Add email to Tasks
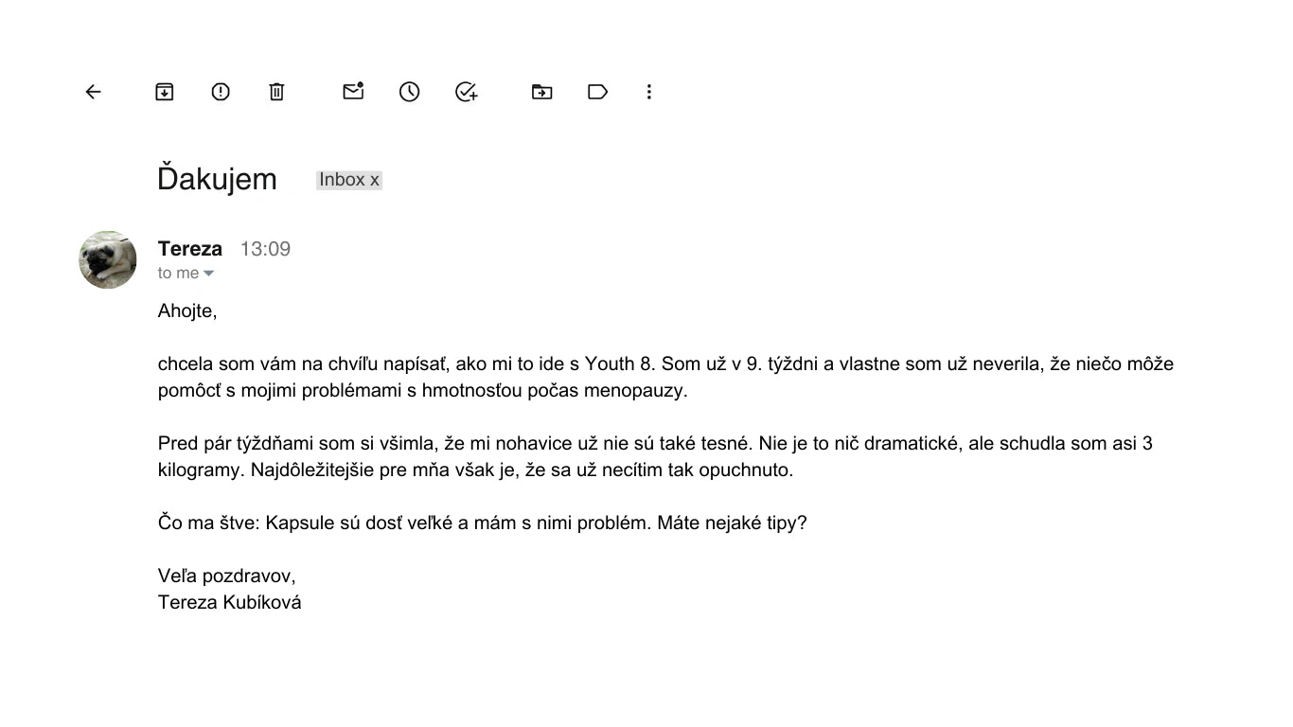1293x727 pixels. [466, 92]
